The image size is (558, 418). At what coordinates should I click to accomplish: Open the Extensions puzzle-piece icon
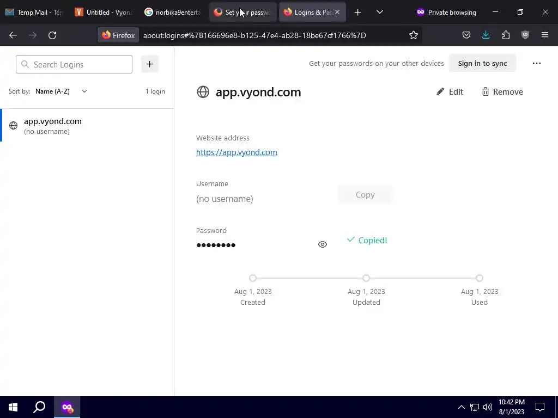point(506,35)
